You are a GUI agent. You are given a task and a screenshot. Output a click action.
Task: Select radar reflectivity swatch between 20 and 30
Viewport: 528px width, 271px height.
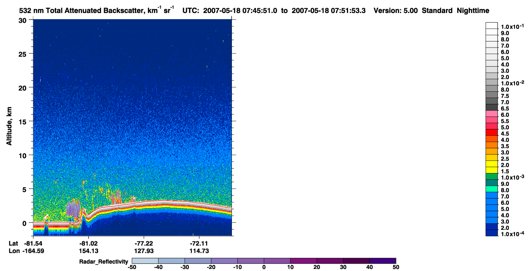(330, 260)
